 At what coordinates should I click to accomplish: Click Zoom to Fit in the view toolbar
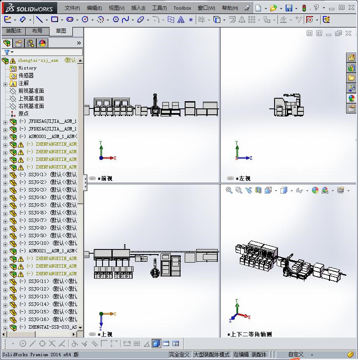point(229,190)
